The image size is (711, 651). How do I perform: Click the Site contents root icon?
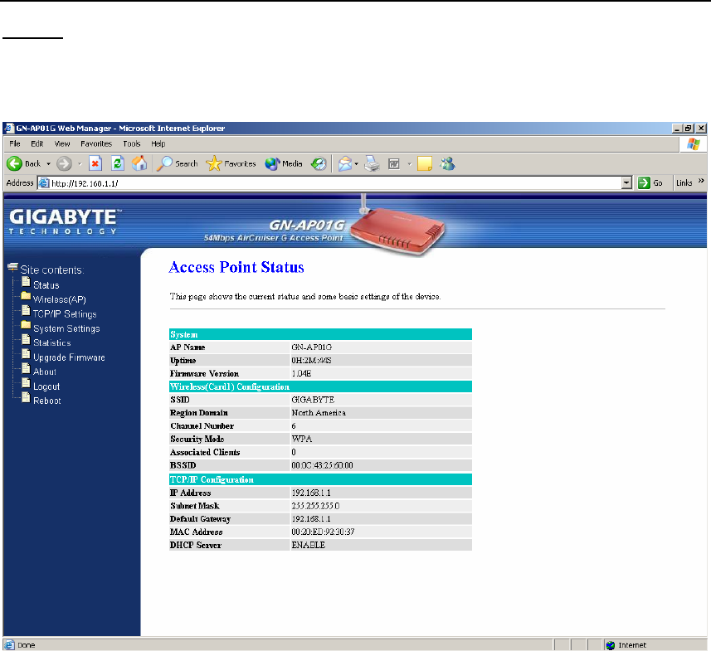click(12, 267)
